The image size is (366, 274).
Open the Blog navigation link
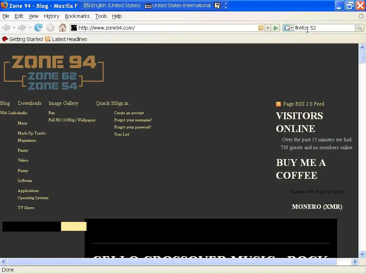[5, 103]
